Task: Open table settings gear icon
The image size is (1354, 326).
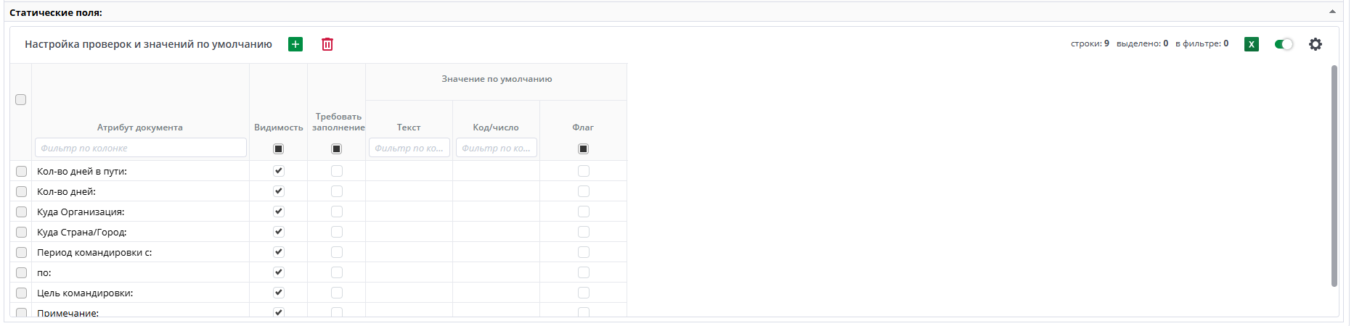Action: coord(1316,44)
